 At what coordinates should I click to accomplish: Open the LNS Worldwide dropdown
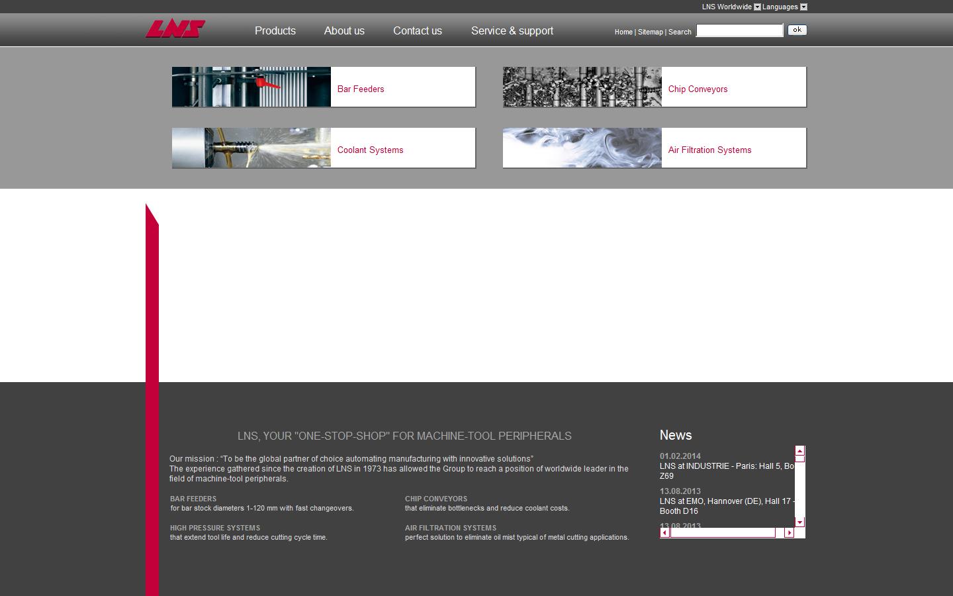(756, 7)
